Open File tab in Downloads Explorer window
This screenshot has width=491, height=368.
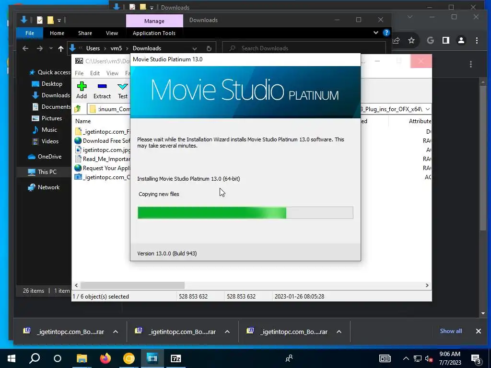click(30, 33)
